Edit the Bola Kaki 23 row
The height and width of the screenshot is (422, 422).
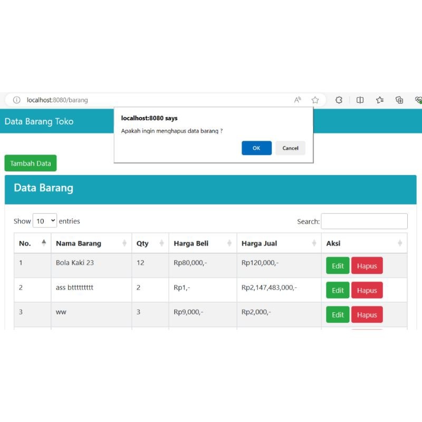point(338,266)
